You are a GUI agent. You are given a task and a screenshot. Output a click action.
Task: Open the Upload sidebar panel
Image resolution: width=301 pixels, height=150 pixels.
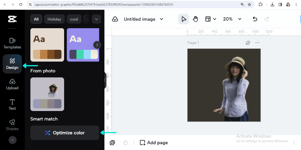[12, 84]
